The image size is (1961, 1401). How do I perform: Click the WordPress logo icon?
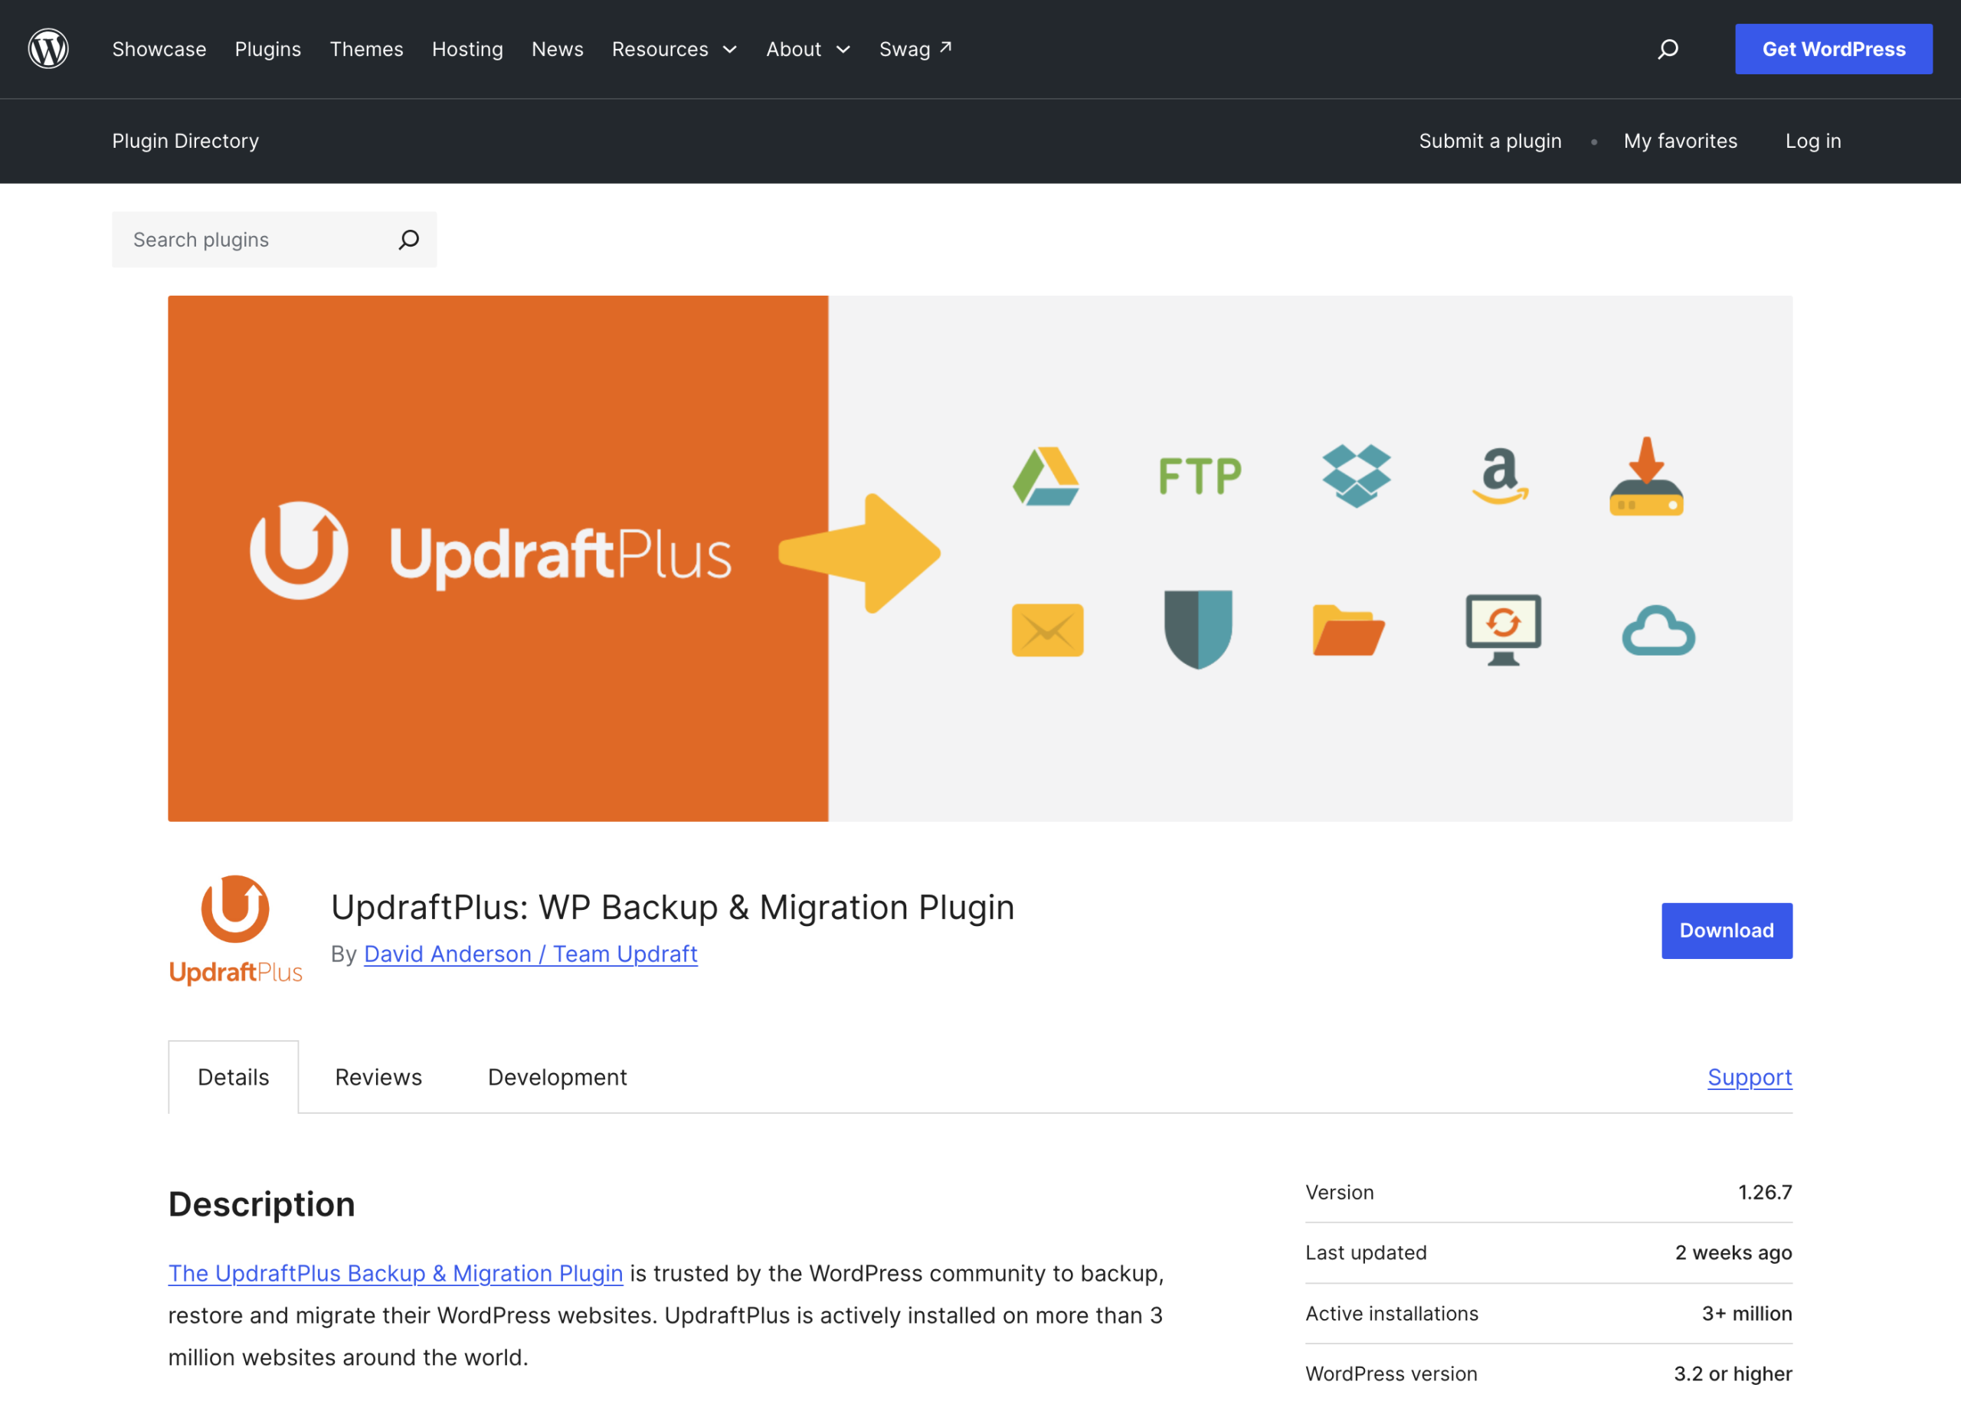(x=48, y=49)
